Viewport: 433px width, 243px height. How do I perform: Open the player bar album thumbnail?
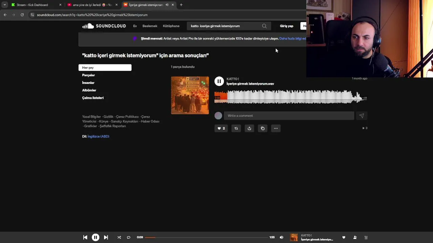294,238
